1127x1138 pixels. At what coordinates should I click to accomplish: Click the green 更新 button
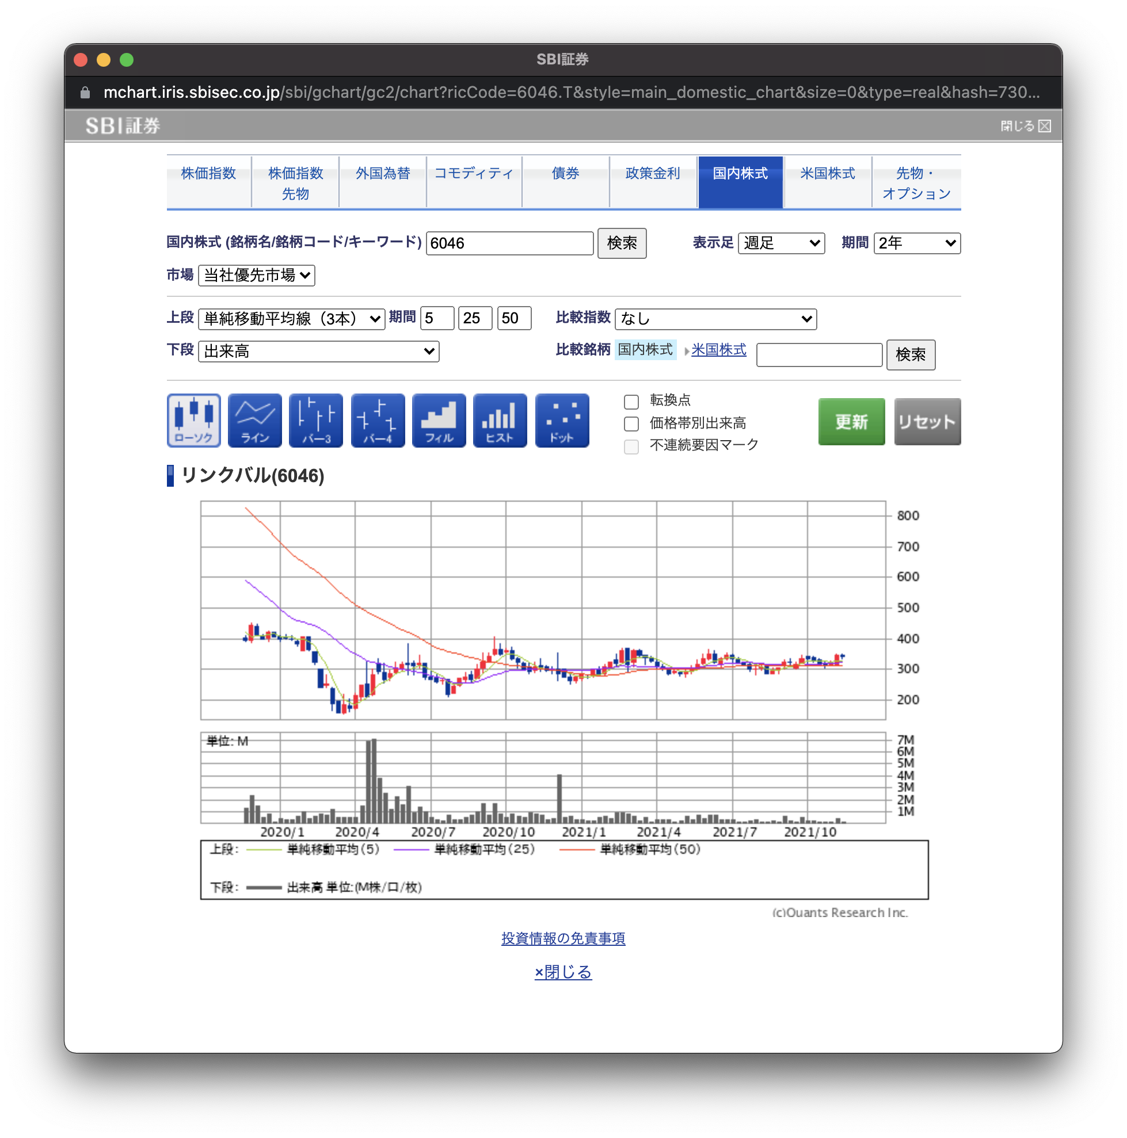(851, 421)
